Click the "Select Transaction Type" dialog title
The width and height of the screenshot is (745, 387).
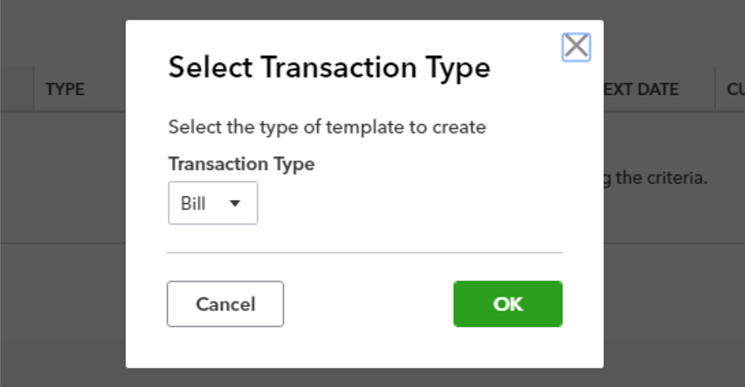(x=329, y=68)
